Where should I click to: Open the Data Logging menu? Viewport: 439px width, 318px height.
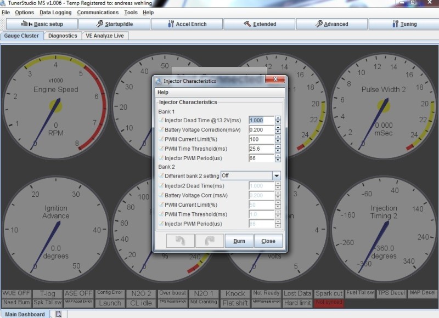[x=55, y=12]
